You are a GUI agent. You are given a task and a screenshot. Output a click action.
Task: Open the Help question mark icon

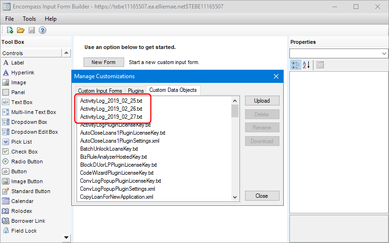pos(42,30)
